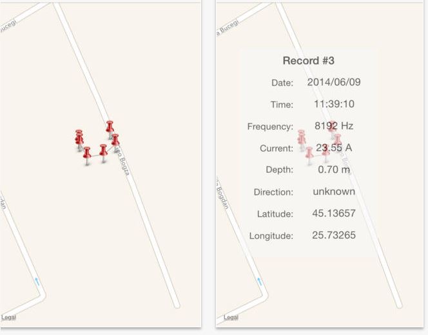
Task: Tap the 23.55 A current reading
Action: point(334,148)
